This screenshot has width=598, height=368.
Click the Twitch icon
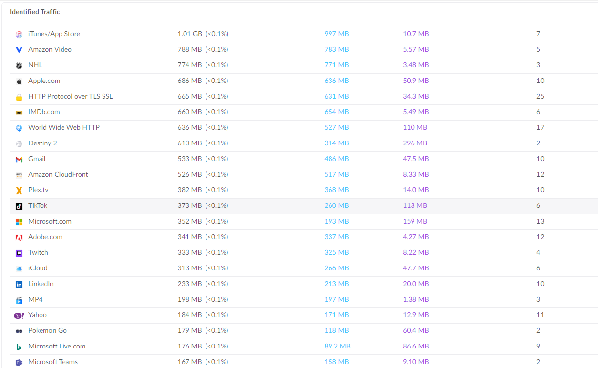(x=19, y=253)
